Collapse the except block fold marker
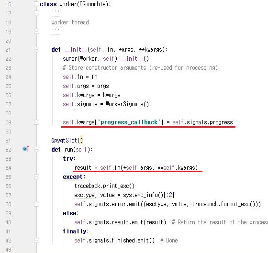 36,176
